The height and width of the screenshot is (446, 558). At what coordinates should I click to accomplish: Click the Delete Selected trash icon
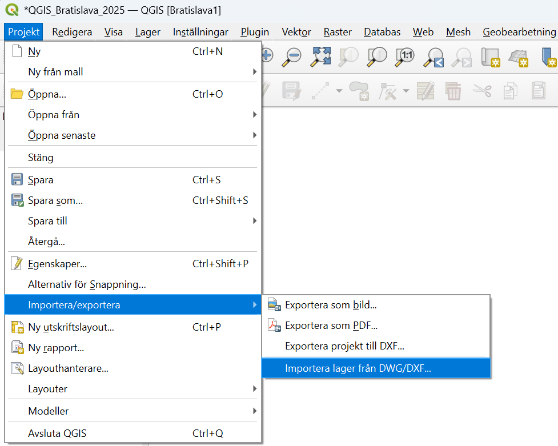[453, 91]
